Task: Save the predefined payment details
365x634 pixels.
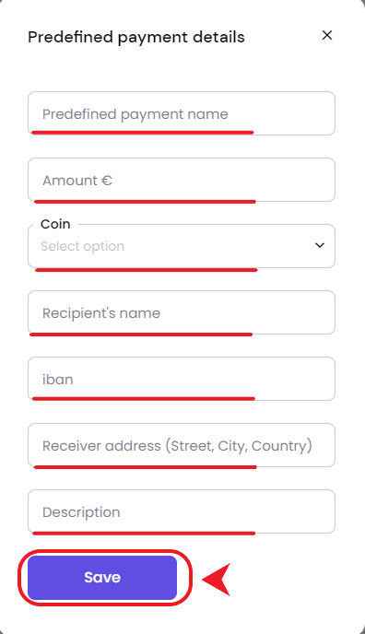Action: (102, 578)
